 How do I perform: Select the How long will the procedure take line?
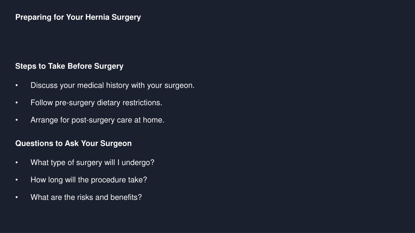(x=89, y=180)
